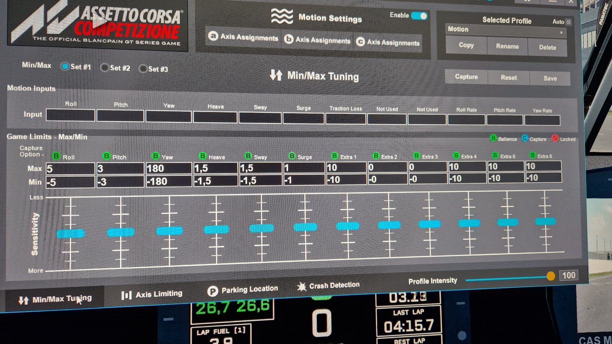Image resolution: width=612 pixels, height=344 pixels.
Task: Click the green B icon beside Pitch
Action: (x=106, y=156)
